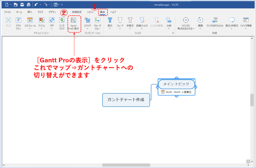
Task: Click the New document icon in the title bar
Action: pyautogui.click(x=7, y=4)
